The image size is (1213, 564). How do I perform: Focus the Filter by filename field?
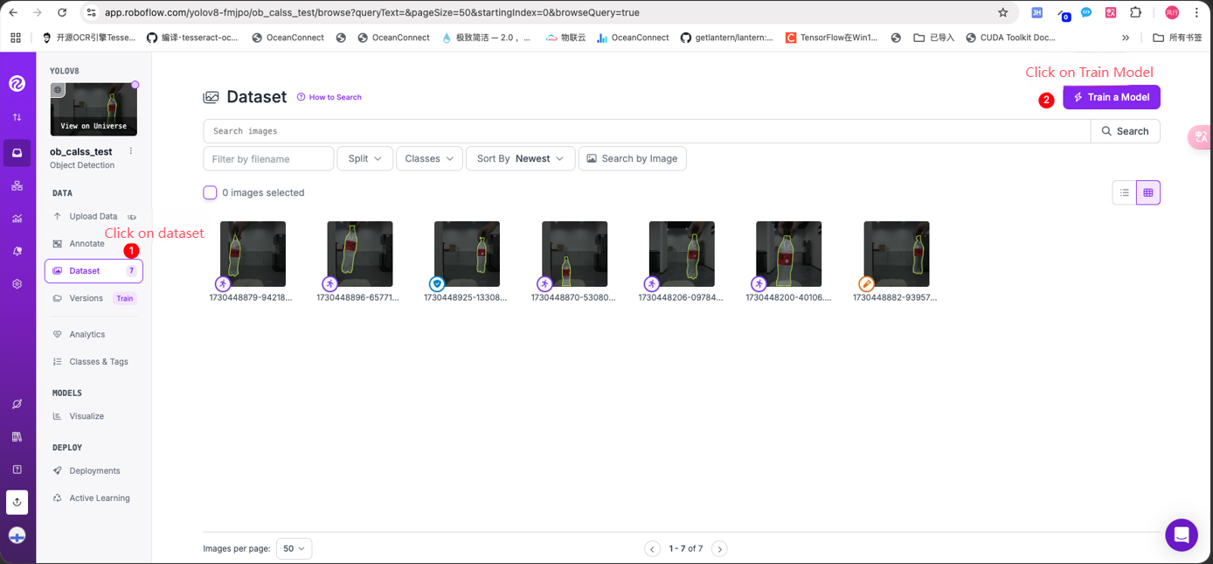point(268,158)
